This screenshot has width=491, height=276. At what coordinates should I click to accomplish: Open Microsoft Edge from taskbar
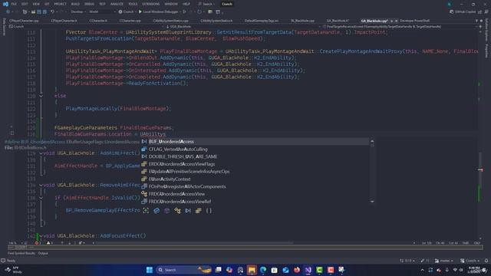click(263, 270)
